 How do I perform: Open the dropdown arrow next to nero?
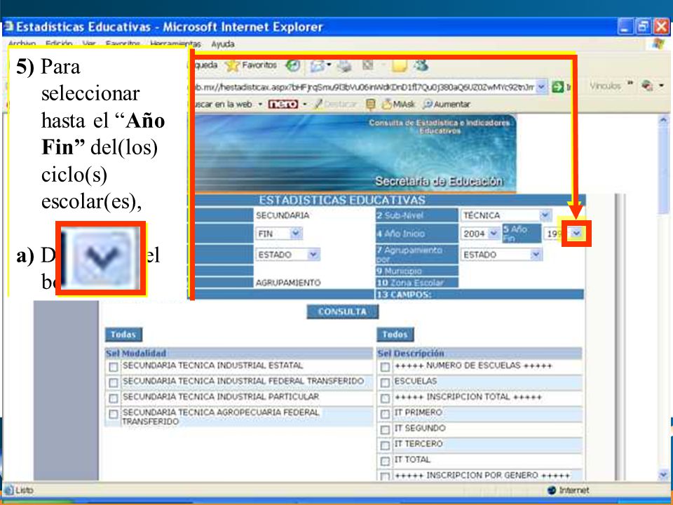pos(305,104)
